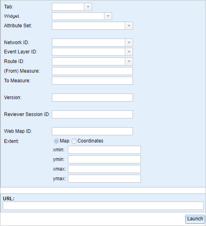Expand the Network ID dropdown arrow
206x226 pixels.
pyautogui.click(x=129, y=43)
